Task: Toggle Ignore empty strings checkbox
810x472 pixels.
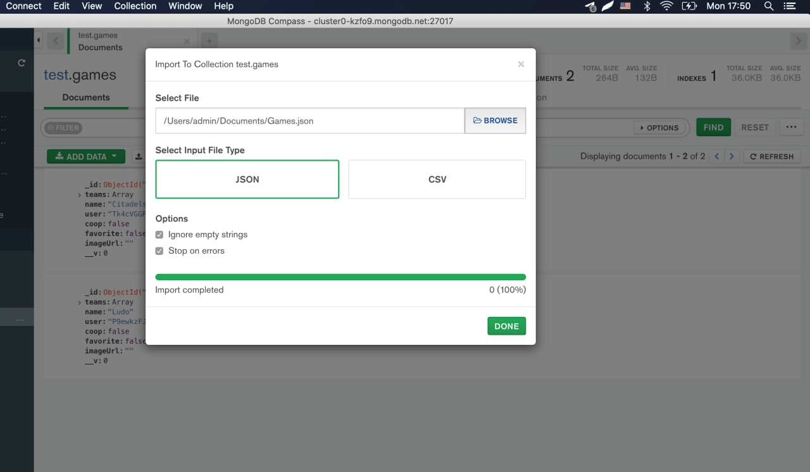Action: click(159, 235)
